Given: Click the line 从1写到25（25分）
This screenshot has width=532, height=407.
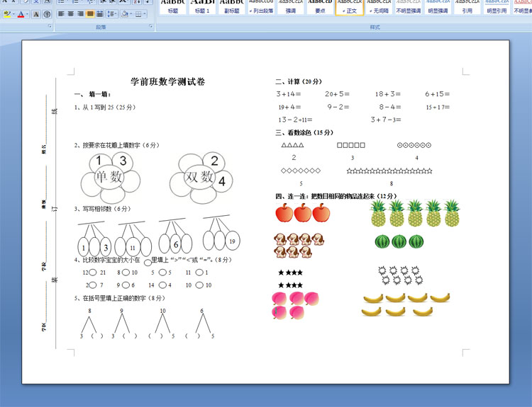Looking at the screenshot, I should click(x=105, y=108).
